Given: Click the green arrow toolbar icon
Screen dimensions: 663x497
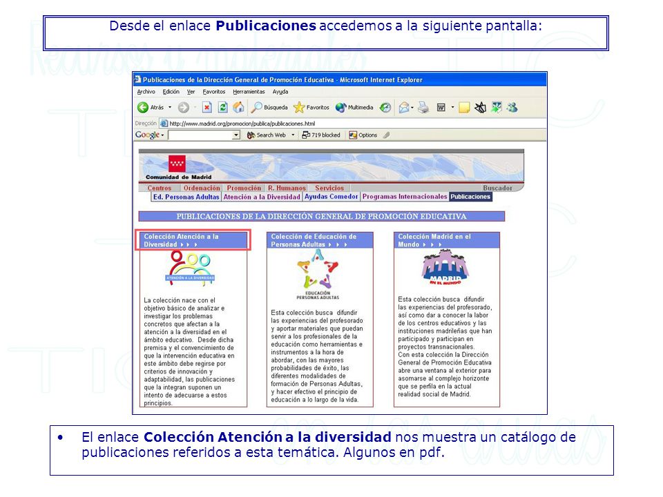Looking at the screenshot, I should [497, 108].
